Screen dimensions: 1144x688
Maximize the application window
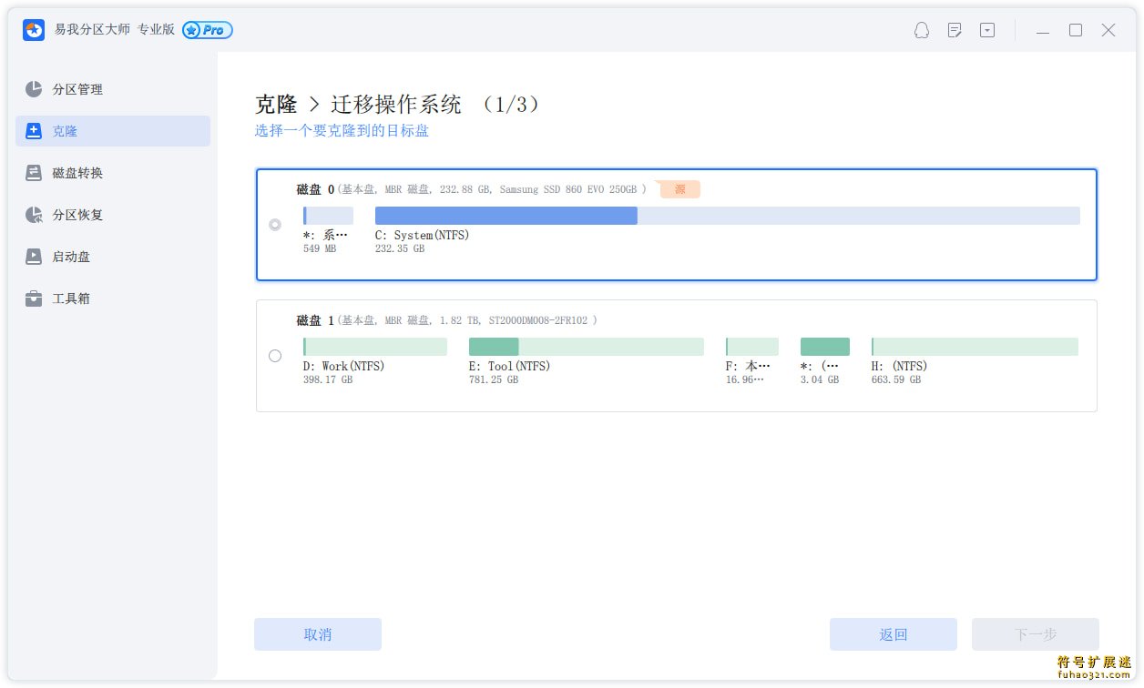[1076, 30]
